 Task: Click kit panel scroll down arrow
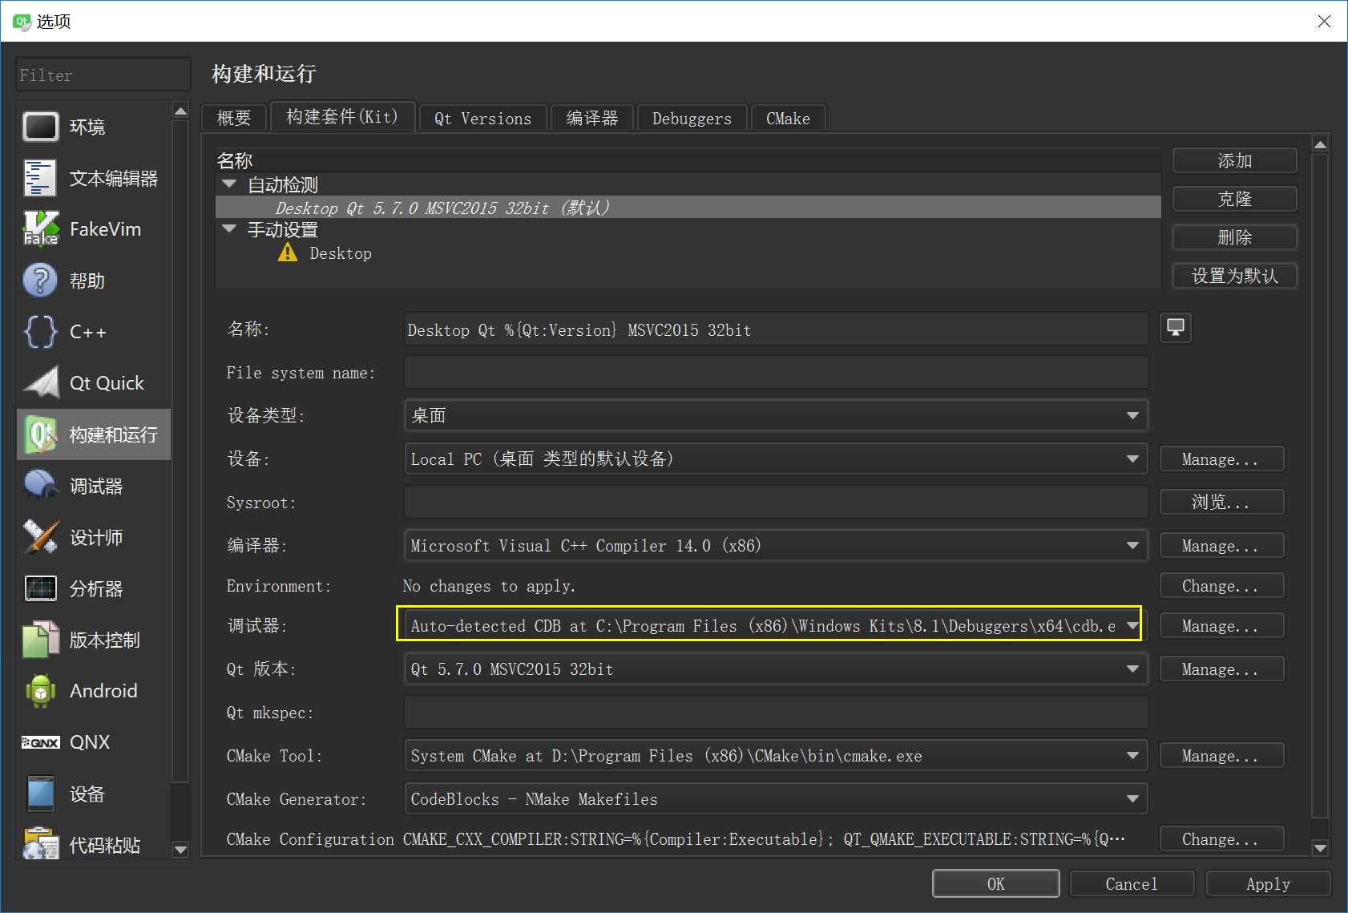(1321, 847)
